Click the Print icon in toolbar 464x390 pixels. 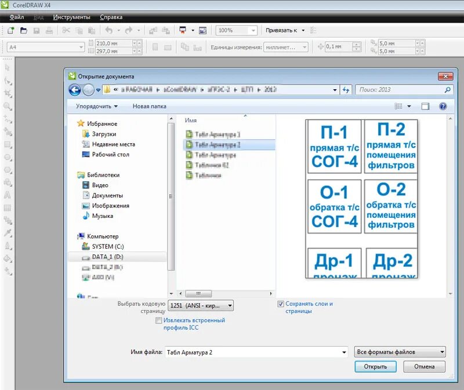tap(49, 31)
